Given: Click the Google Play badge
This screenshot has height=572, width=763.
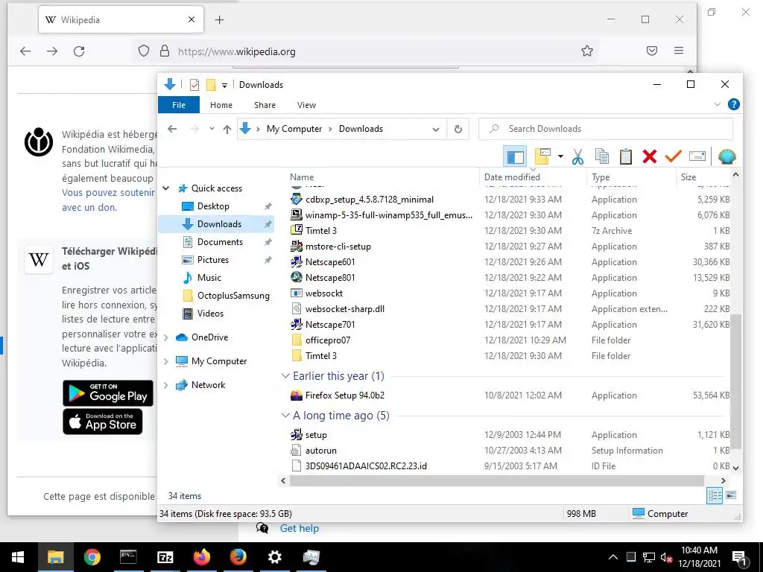Looking at the screenshot, I should click(x=108, y=393).
